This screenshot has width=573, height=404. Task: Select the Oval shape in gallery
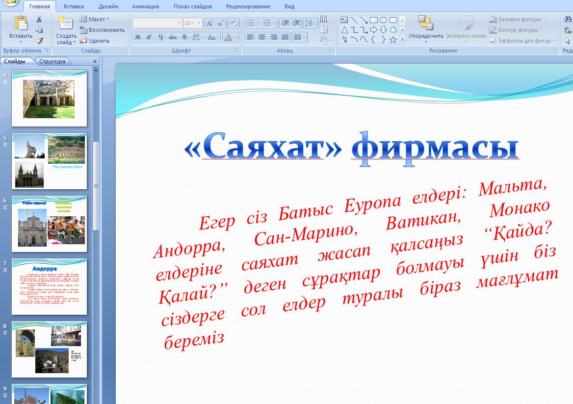click(383, 20)
